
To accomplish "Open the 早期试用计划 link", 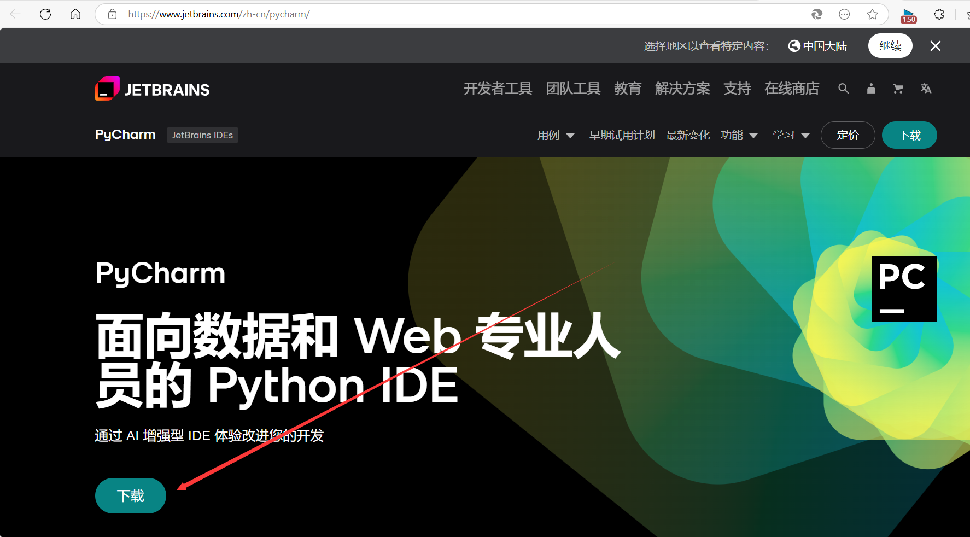I will [622, 135].
